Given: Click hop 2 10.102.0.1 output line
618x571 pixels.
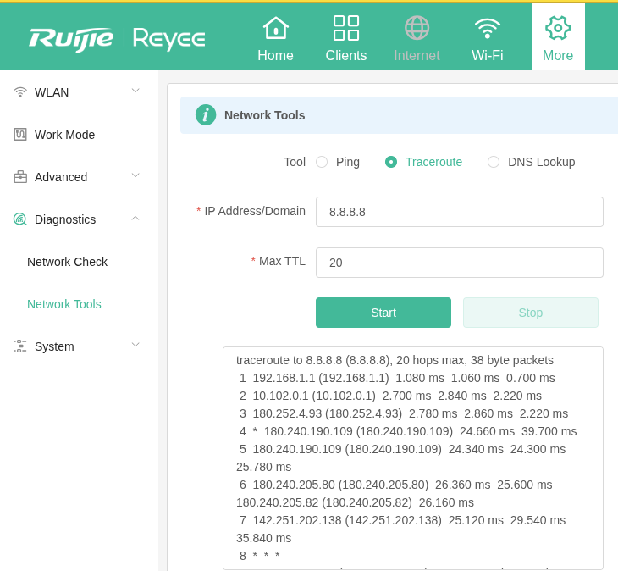Looking at the screenshot, I should click(390, 396).
